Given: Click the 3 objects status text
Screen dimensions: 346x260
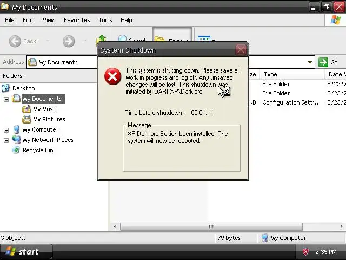Looking at the screenshot, I should [x=14, y=238].
